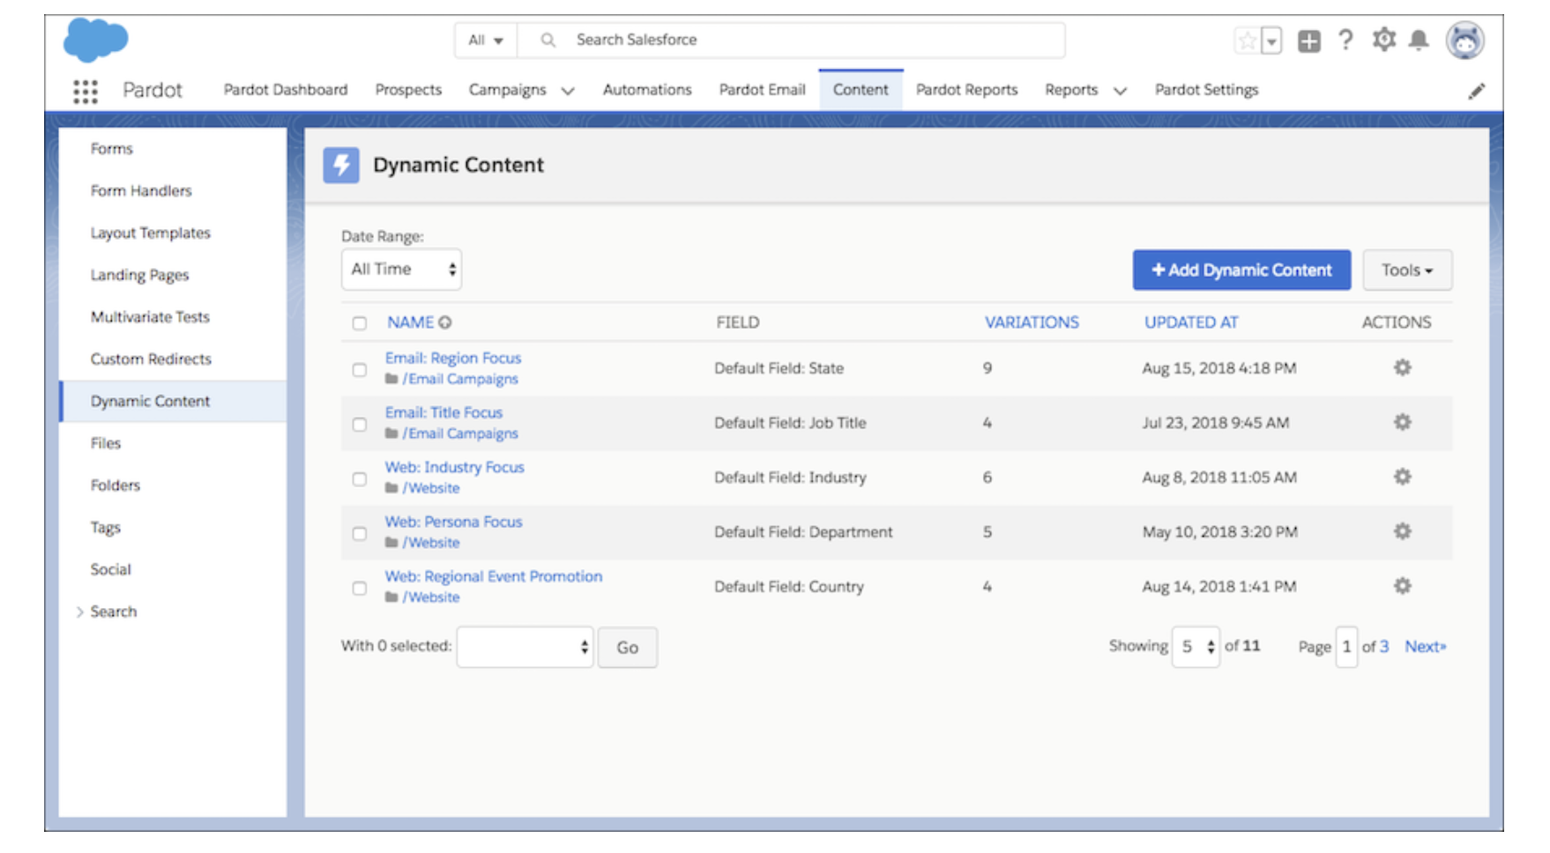This screenshot has height=853, width=1550.
Task: Check the box for Email: Title Focus
Action: (360, 425)
